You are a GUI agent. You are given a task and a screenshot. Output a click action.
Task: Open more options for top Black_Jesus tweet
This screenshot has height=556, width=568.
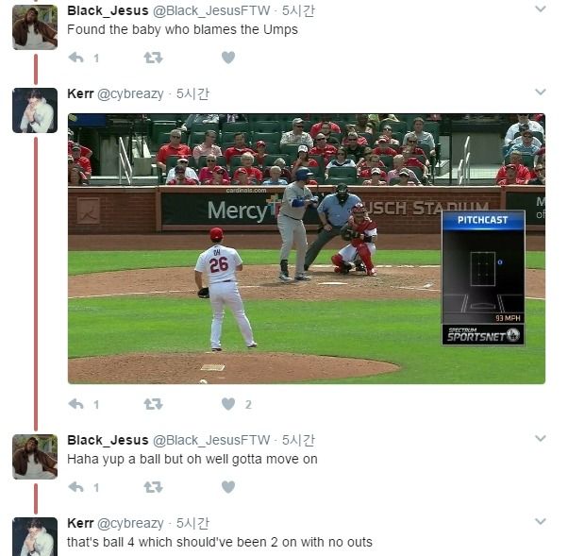[540, 9]
